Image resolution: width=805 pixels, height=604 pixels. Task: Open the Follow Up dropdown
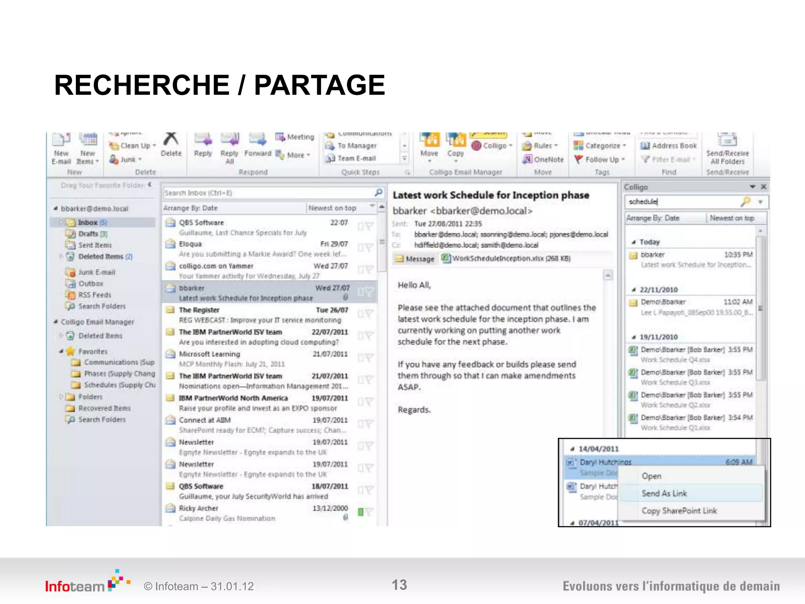click(600, 159)
